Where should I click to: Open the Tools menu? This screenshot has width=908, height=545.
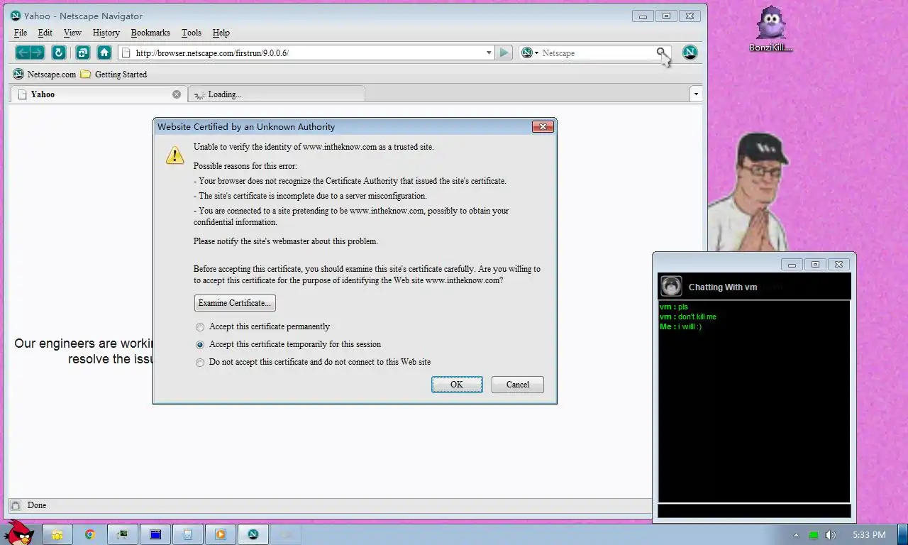tap(192, 33)
